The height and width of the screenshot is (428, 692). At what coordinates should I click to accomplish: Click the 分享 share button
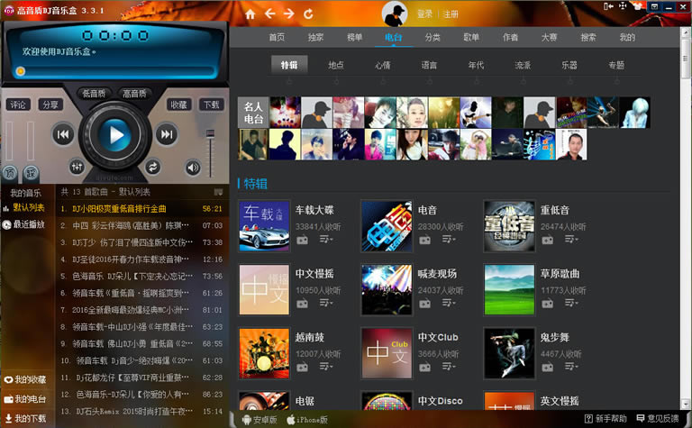point(50,105)
